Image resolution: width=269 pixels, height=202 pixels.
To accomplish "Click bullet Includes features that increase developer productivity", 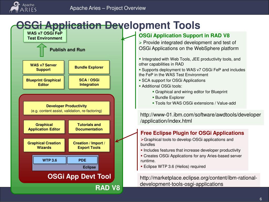I will (190, 150).
